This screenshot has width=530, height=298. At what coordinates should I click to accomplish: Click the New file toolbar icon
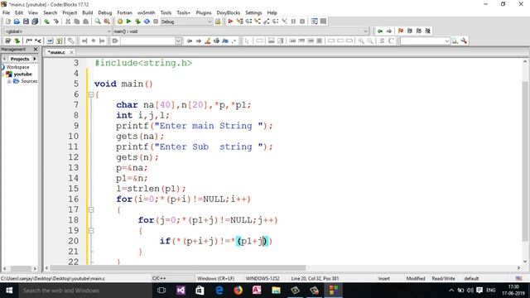(x=7, y=22)
